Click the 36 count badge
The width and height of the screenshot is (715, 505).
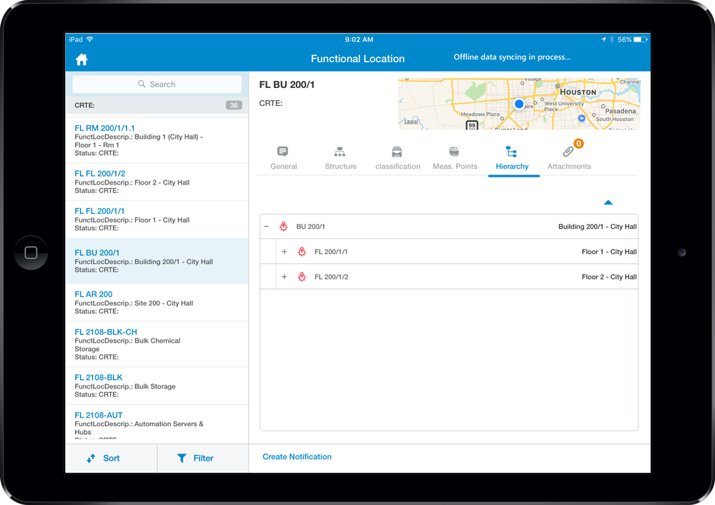click(234, 105)
